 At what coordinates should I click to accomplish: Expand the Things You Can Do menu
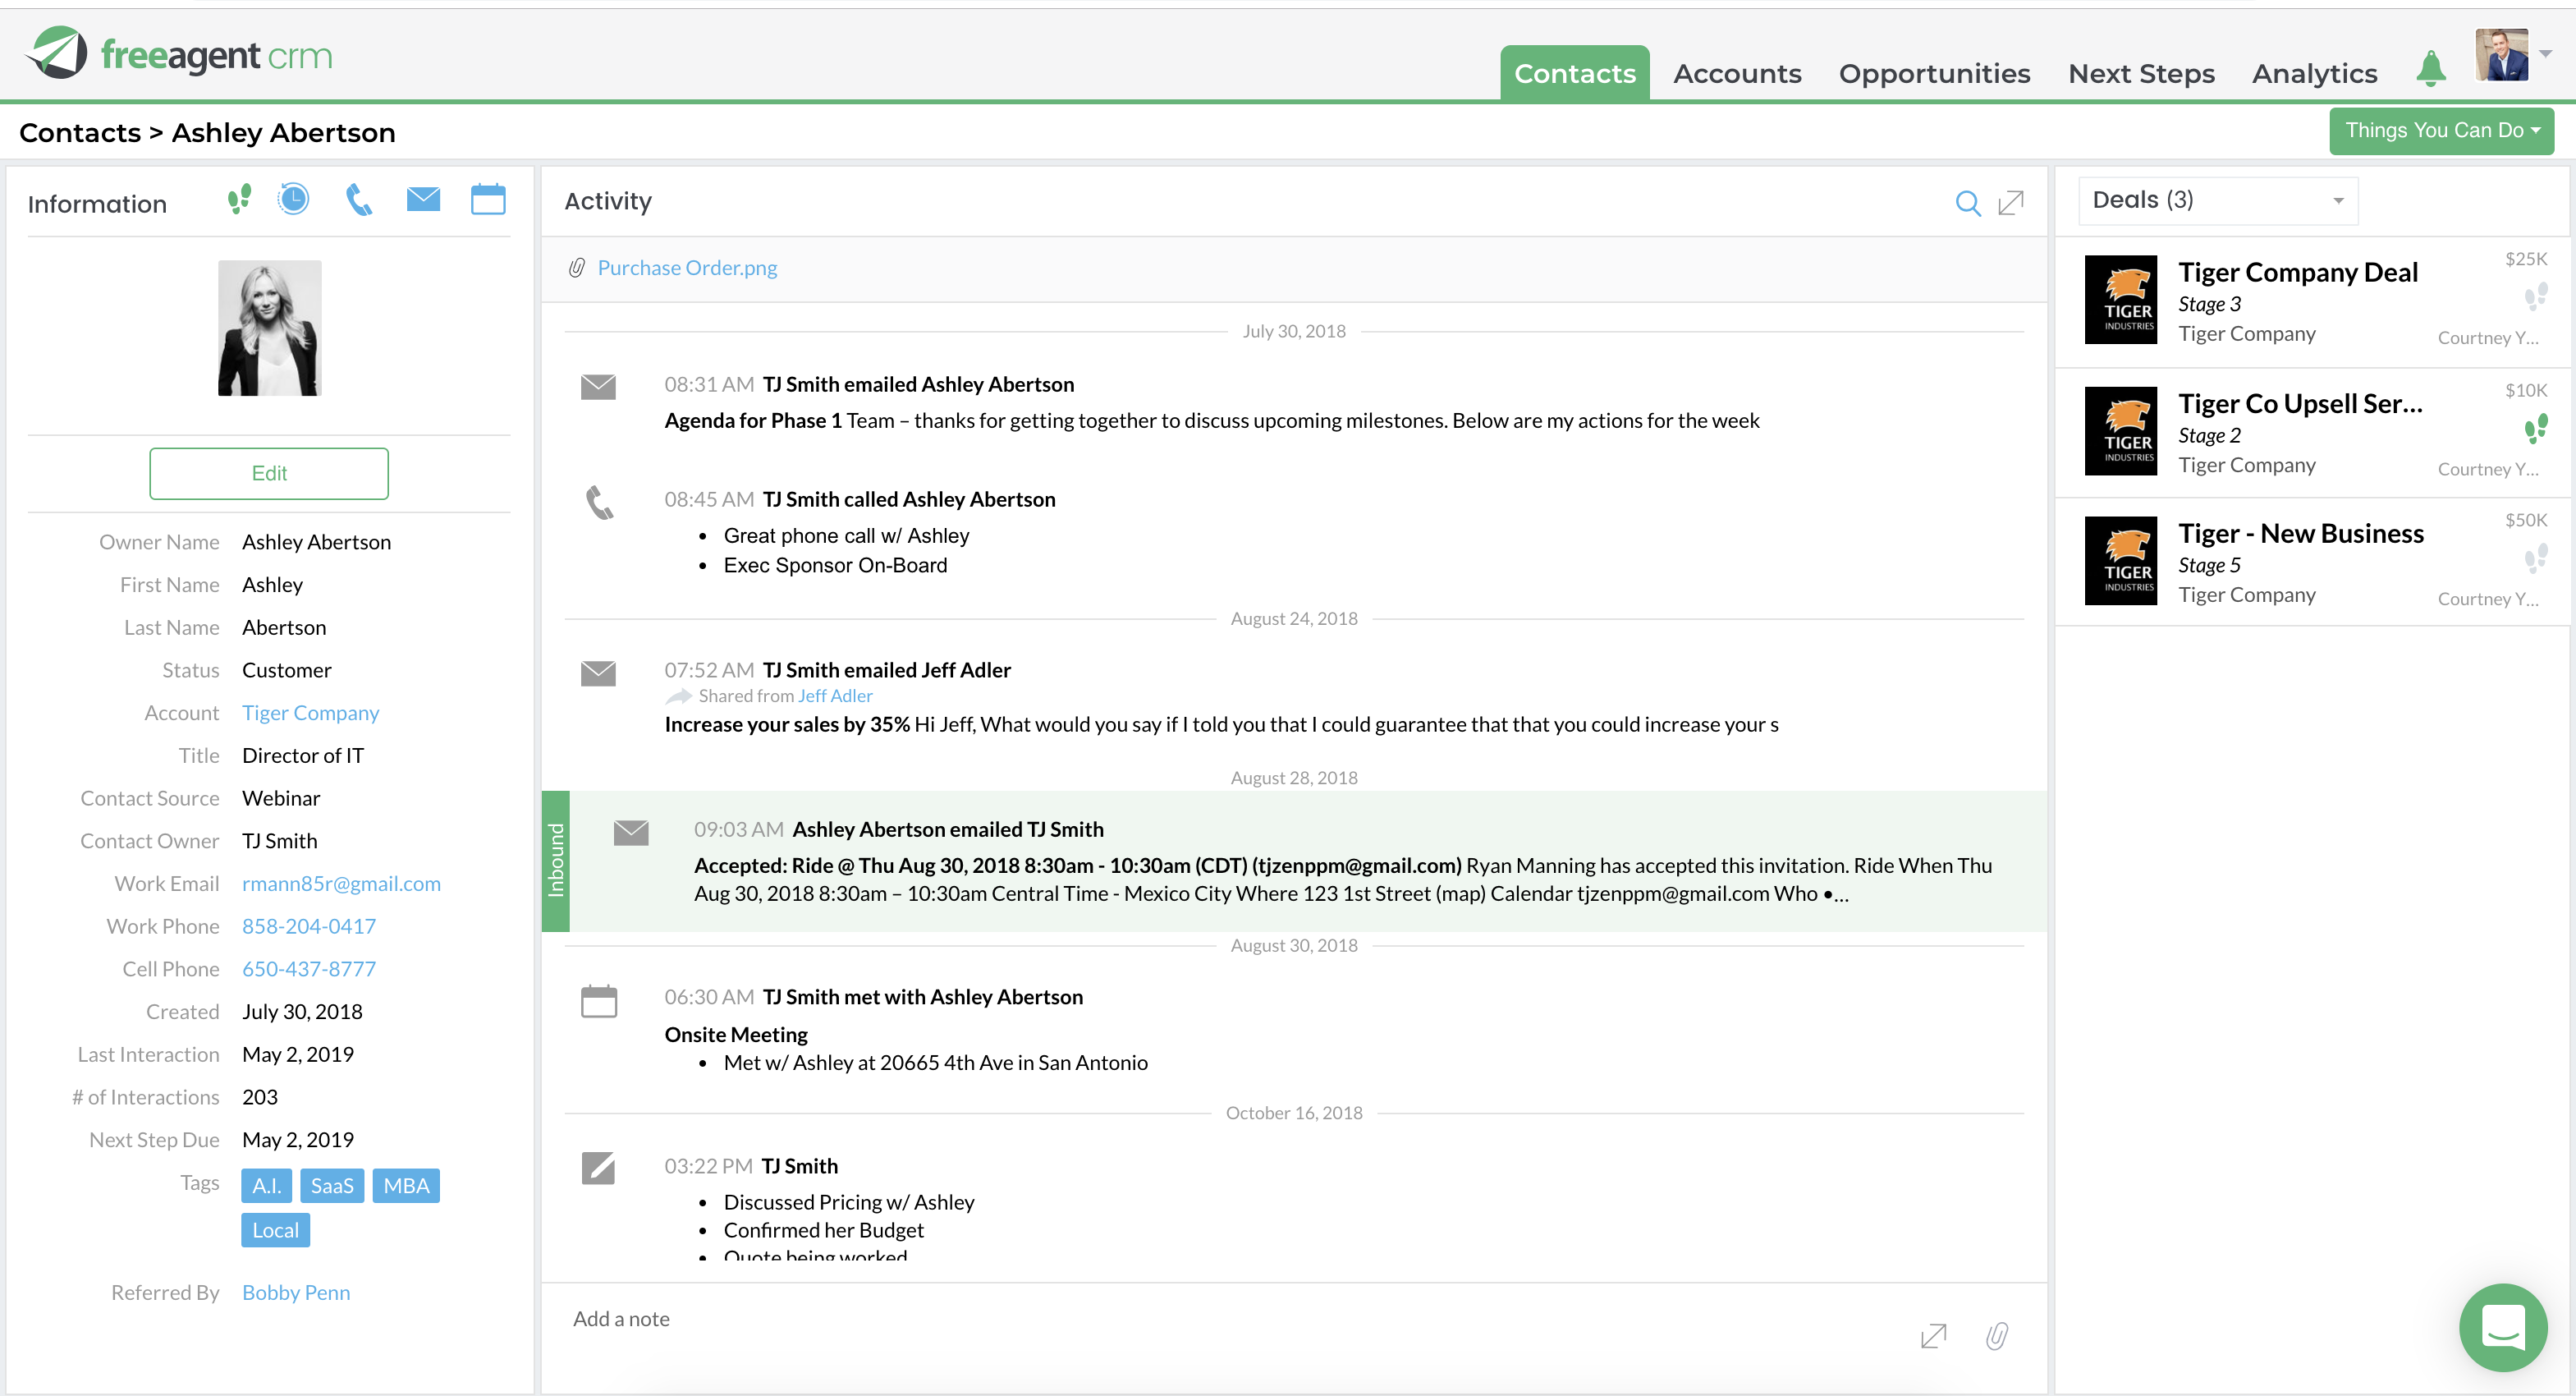pos(2442,131)
